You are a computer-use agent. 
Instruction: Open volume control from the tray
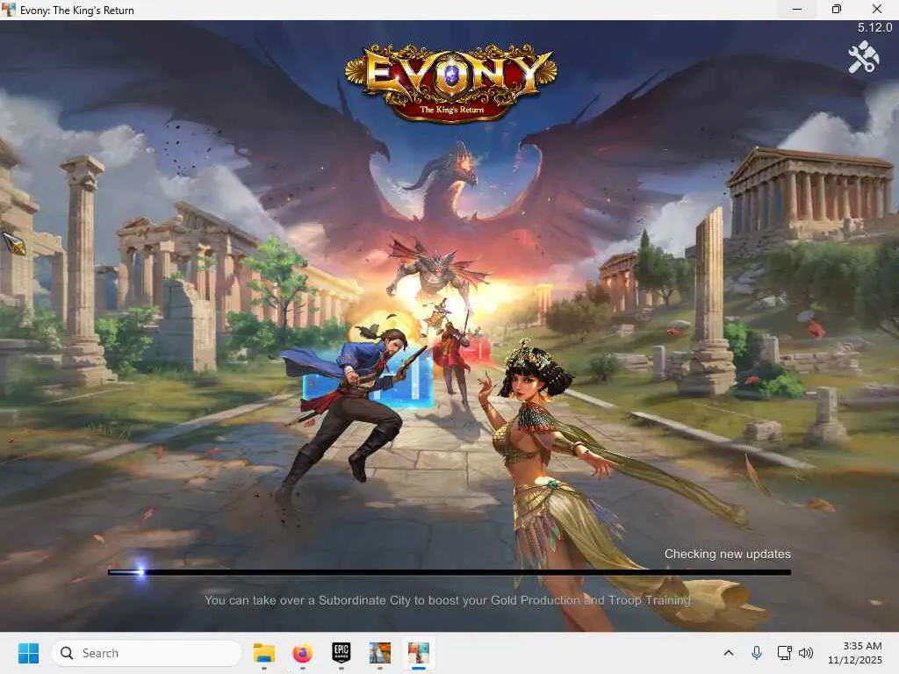pyautogui.click(x=806, y=653)
